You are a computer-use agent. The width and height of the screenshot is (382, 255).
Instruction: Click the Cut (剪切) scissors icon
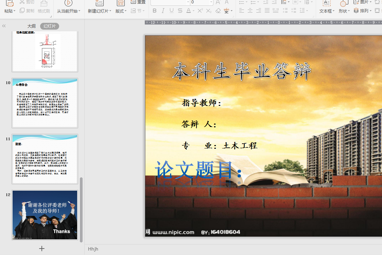22,2
